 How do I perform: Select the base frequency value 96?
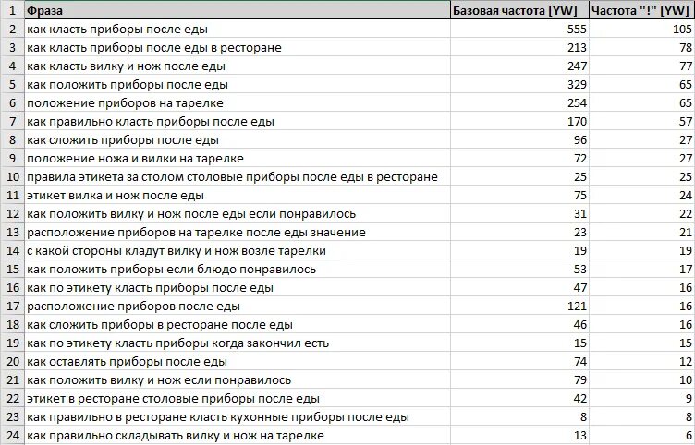(580, 140)
